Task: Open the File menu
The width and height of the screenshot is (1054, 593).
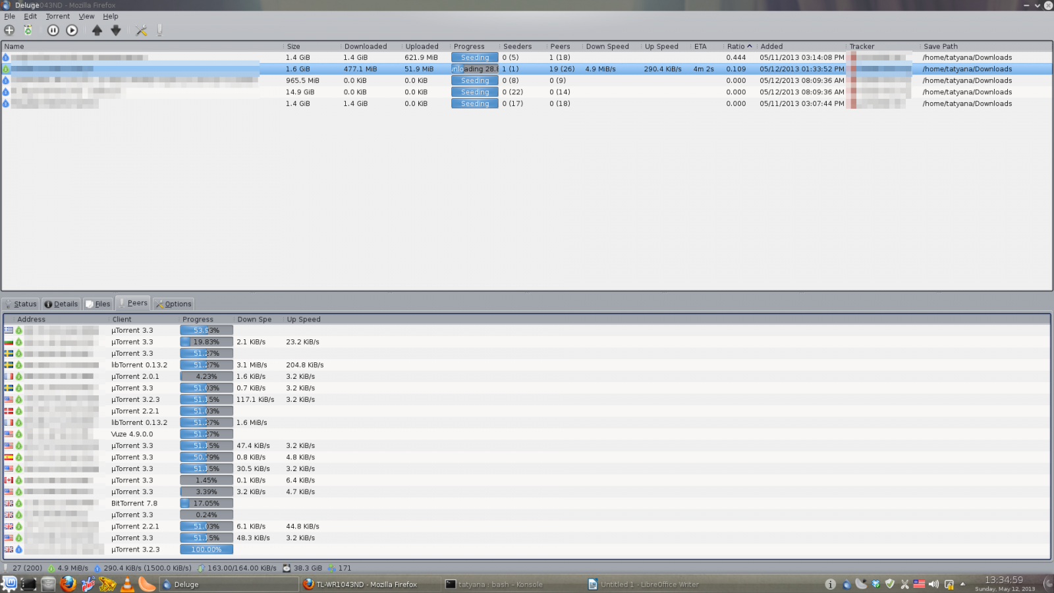Action: tap(10, 16)
